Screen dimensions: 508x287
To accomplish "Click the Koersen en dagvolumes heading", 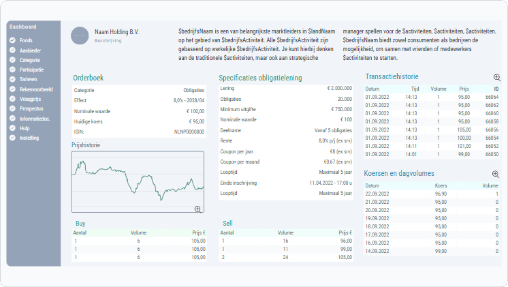I will pyautogui.click(x=399, y=173).
